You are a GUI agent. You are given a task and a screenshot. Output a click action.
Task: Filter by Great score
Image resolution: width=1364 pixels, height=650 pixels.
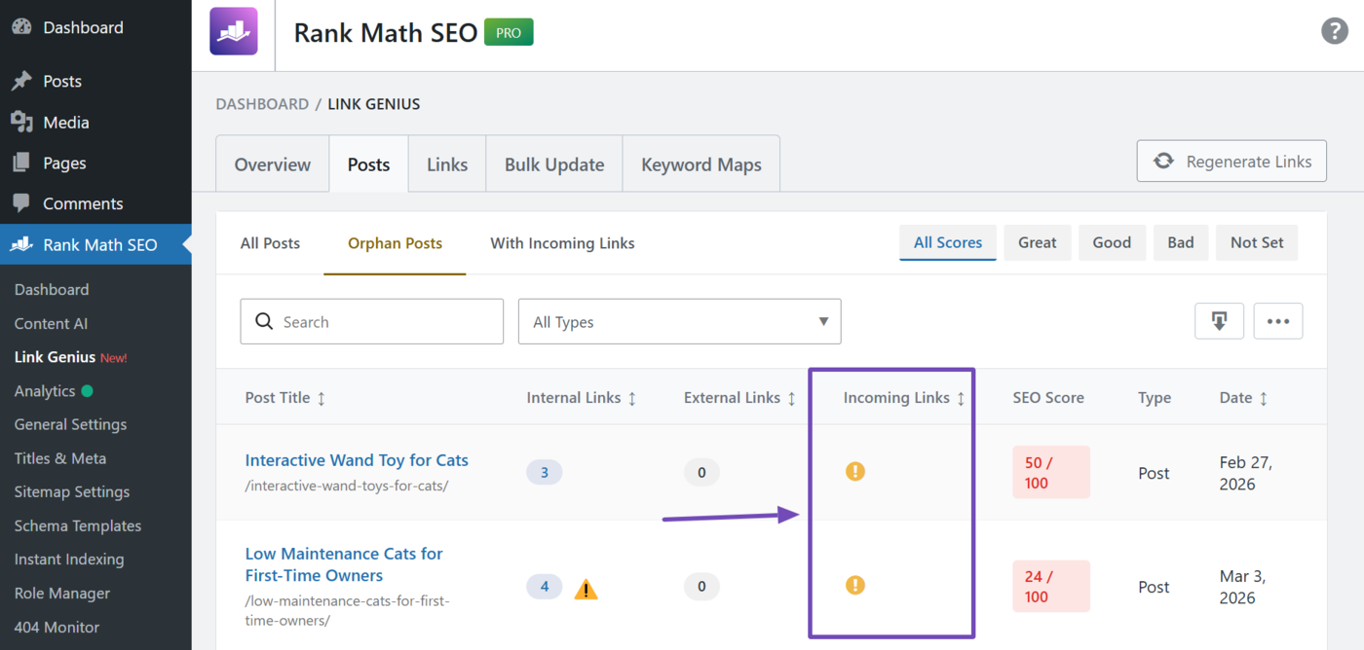(x=1037, y=242)
